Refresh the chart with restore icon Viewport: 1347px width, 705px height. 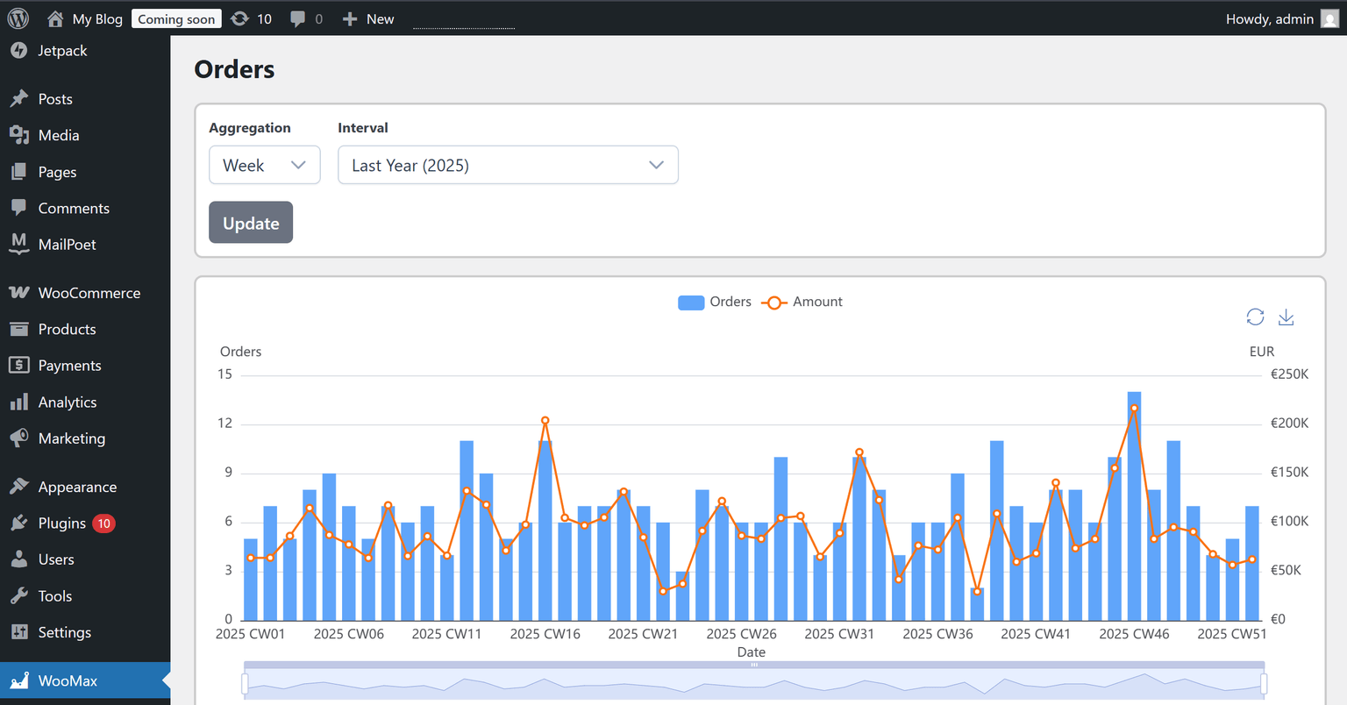click(x=1255, y=317)
